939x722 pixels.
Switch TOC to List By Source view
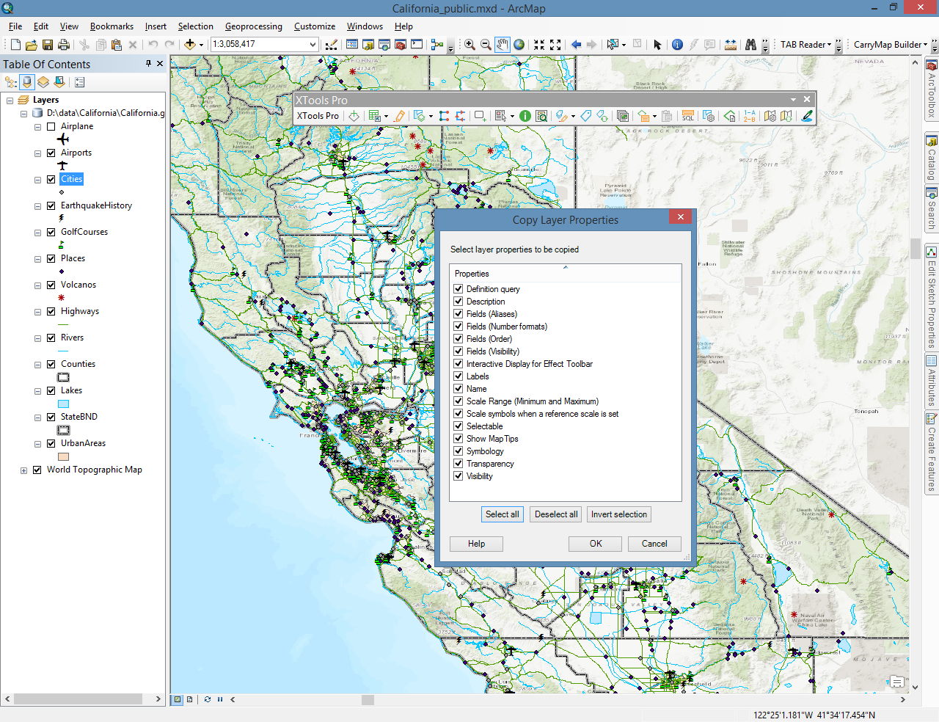27,82
